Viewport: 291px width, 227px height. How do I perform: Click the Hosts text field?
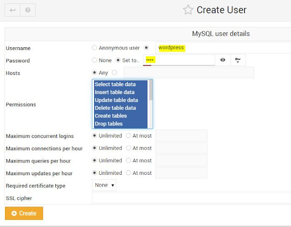coord(189,73)
